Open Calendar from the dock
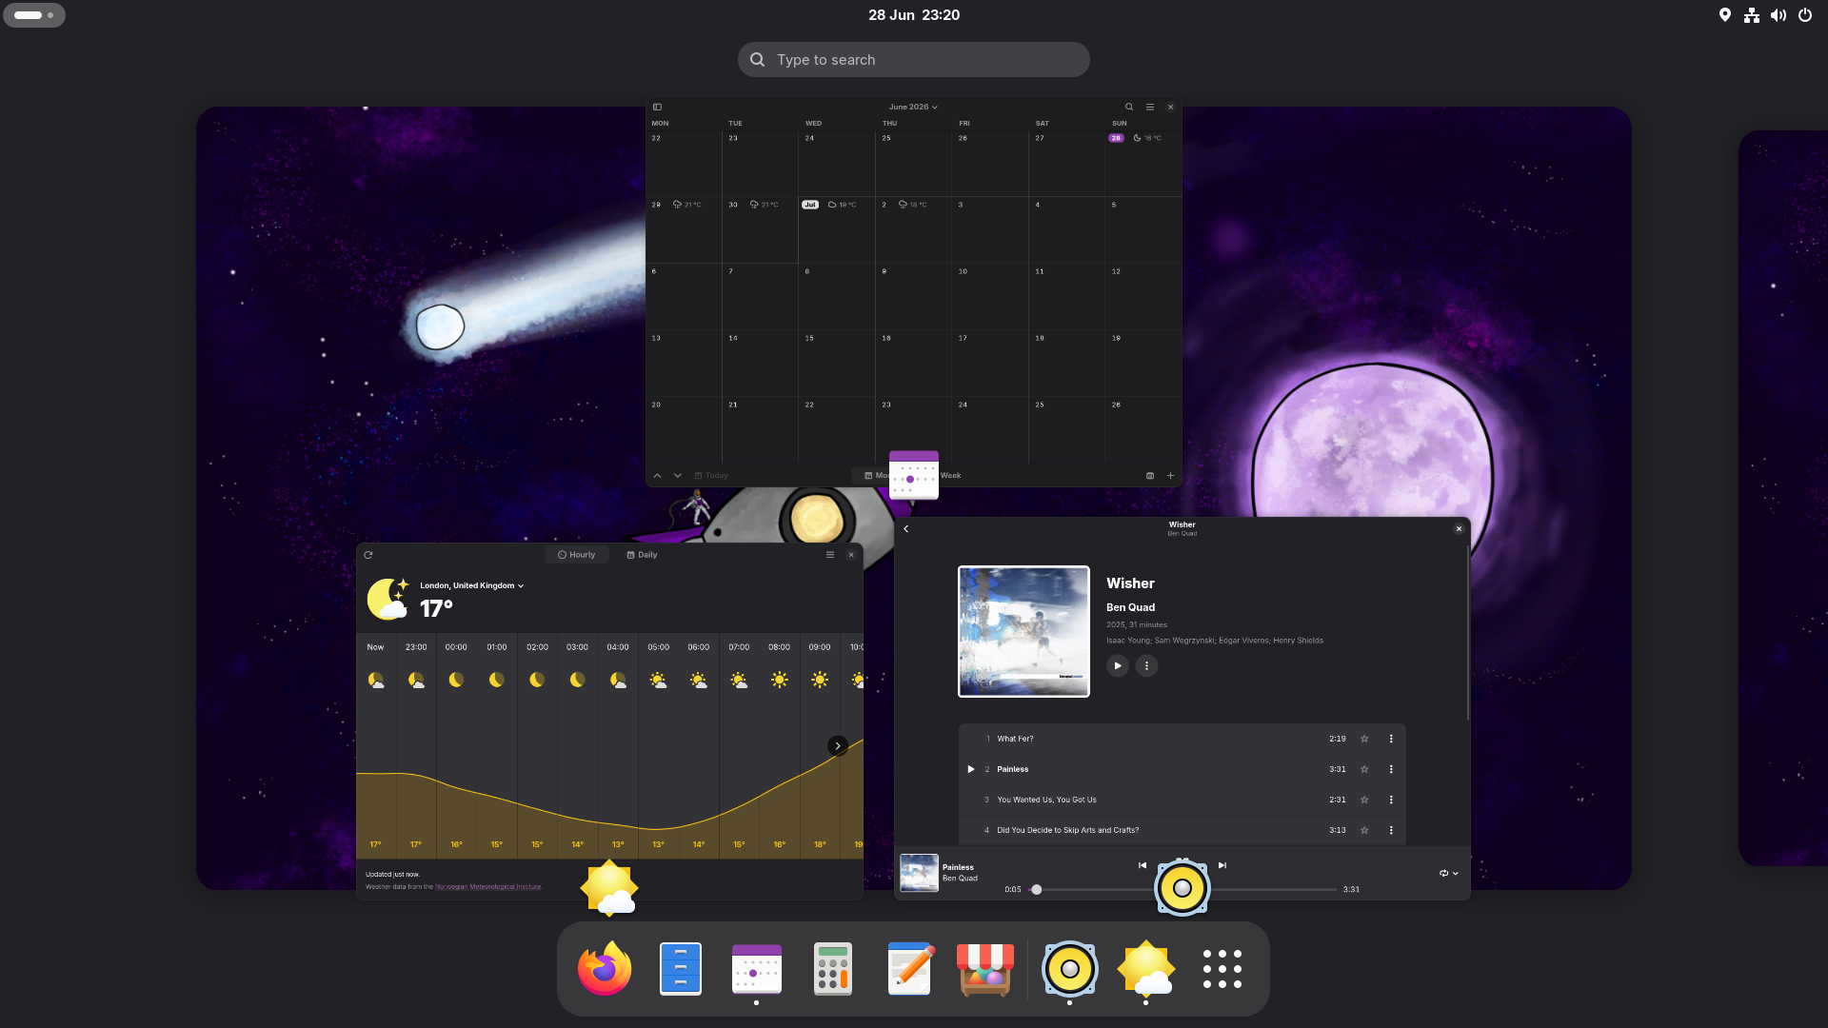 pos(757,969)
